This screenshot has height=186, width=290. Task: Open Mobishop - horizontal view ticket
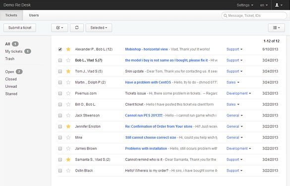(146, 49)
